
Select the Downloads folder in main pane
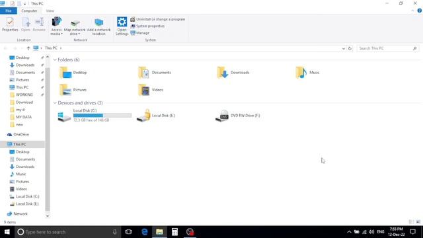pos(233,73)
